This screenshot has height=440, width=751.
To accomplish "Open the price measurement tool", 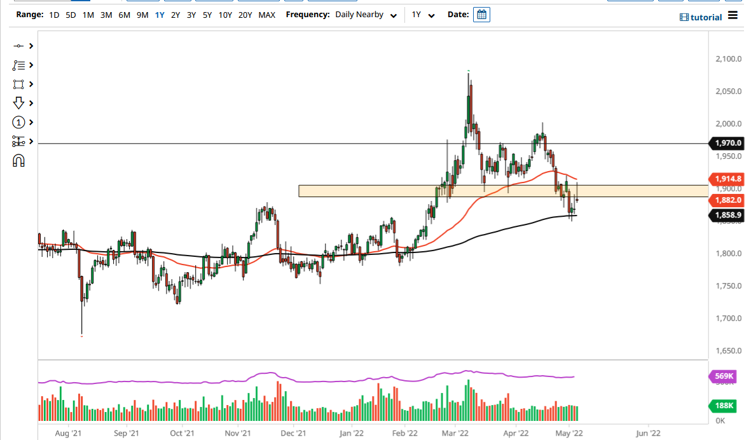I will [x=18, y=141].
